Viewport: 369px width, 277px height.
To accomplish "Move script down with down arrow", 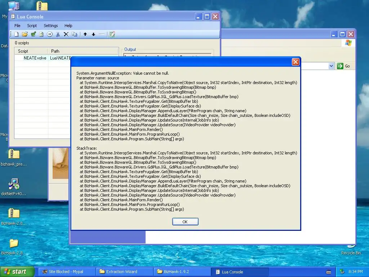I will click(93, 34).
